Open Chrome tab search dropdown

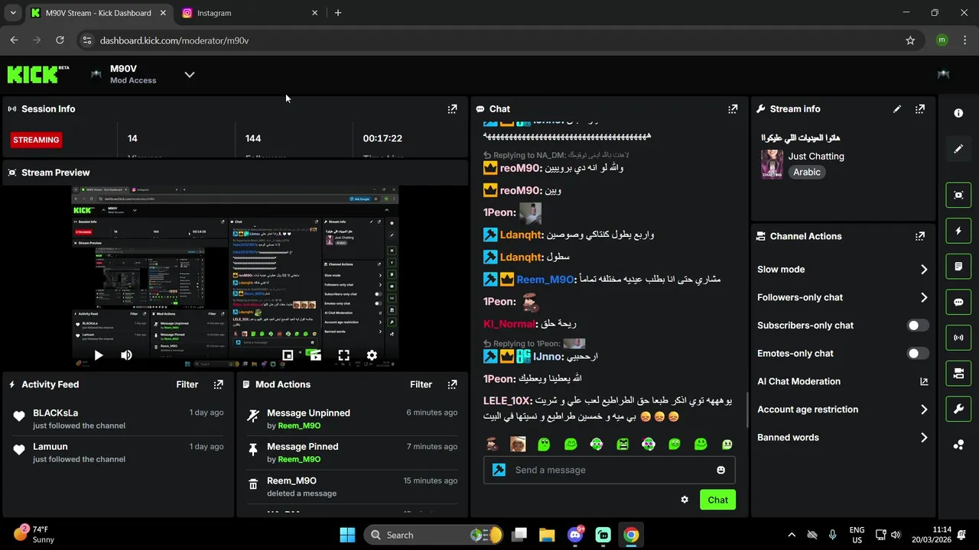(13, 13)
